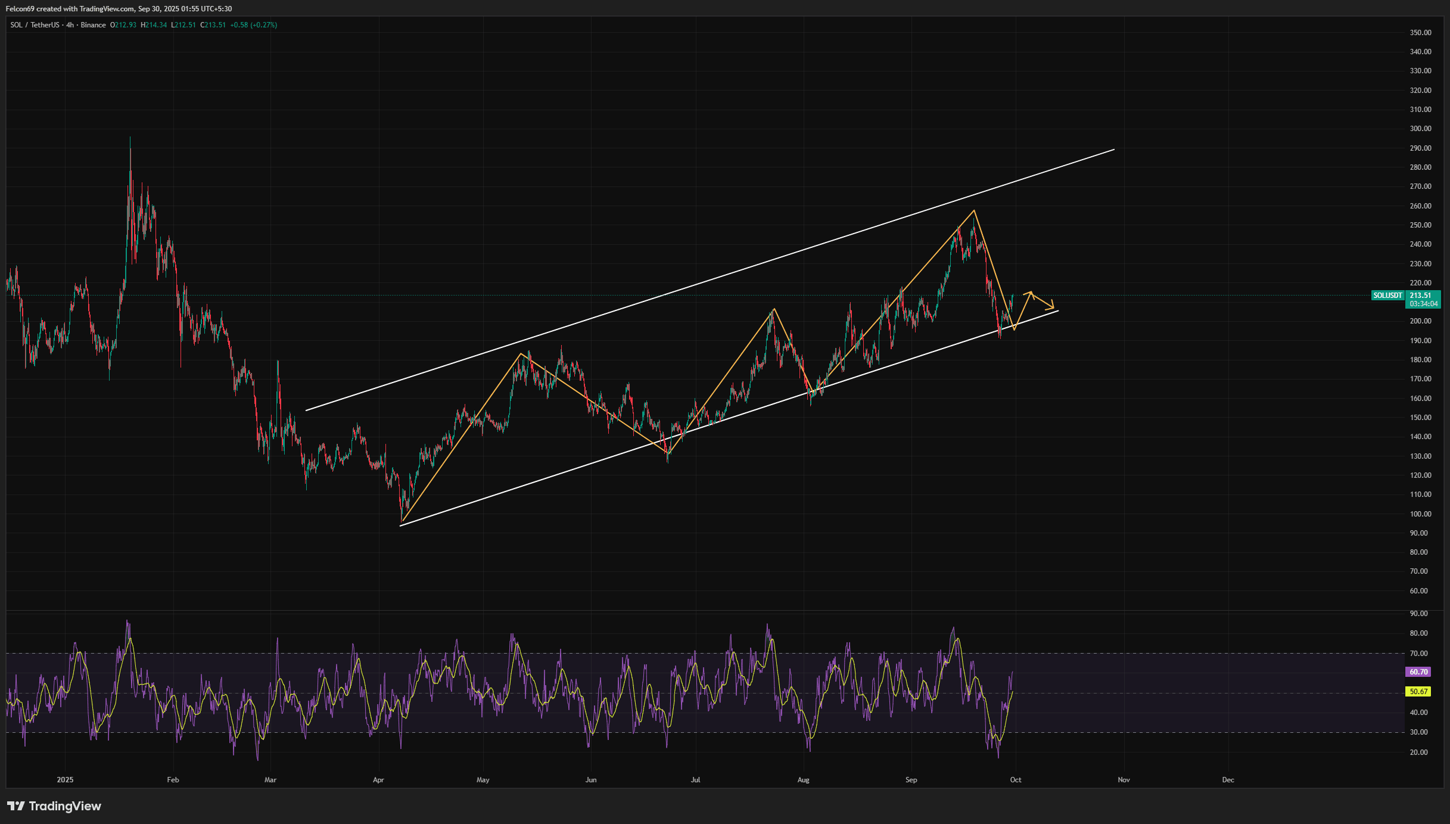Click the purple 60.70 RSI value label
1450x824 pixels.
coord(1418,671)
